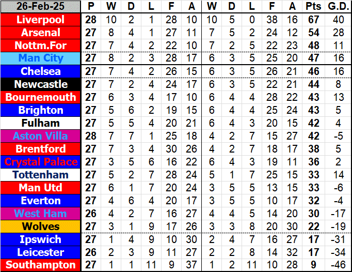Select the Pts column header
This screenshot has width=352, height=272.
[x=312, y=7]
